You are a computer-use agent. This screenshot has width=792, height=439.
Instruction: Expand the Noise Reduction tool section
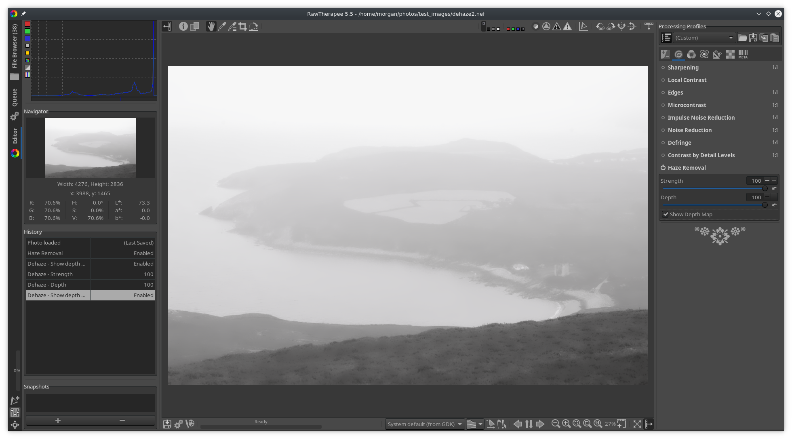(x=689, y=130)
